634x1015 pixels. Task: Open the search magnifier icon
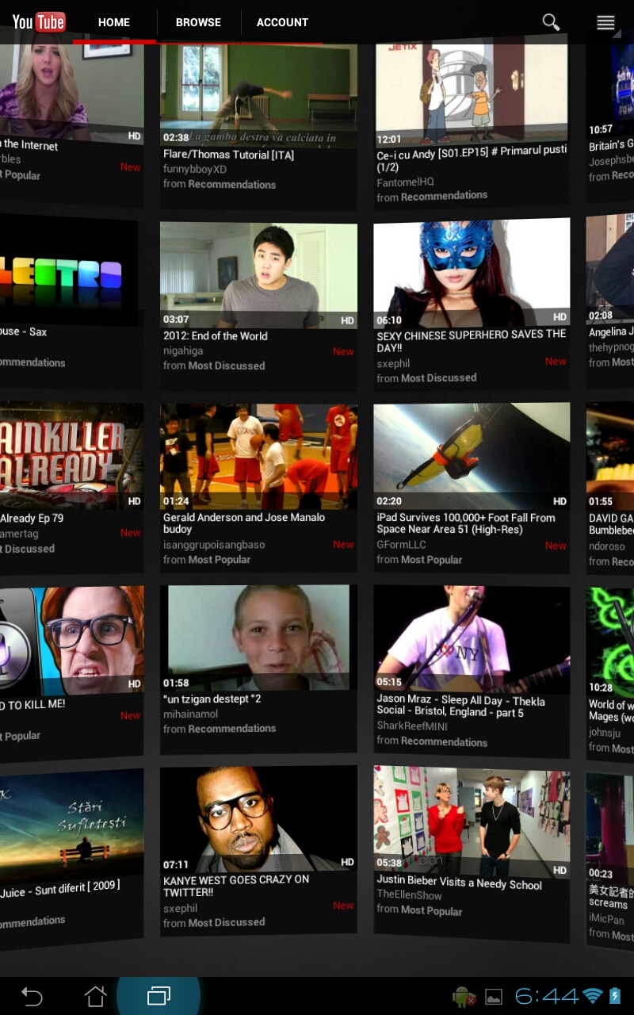(x=551, y=22)
